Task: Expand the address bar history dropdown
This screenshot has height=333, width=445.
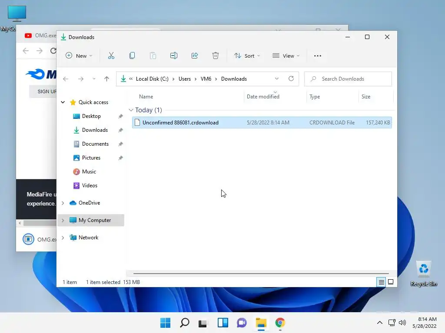Action: 277,79
